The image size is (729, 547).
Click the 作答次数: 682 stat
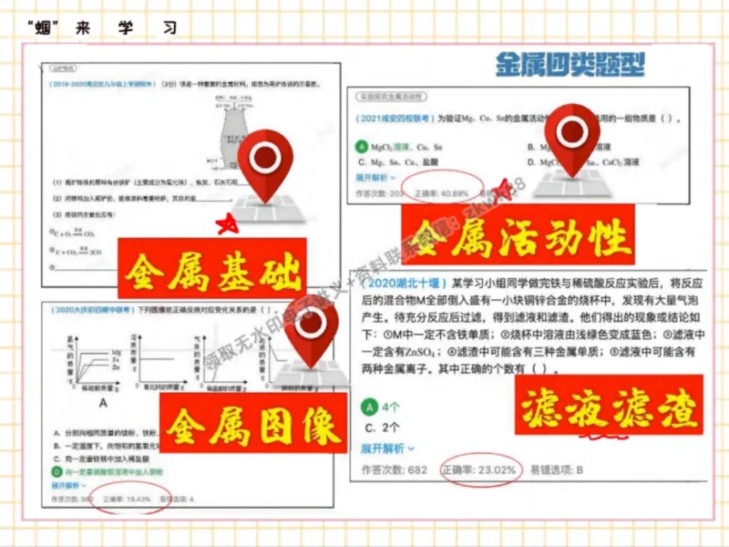(x=395, y=470)
